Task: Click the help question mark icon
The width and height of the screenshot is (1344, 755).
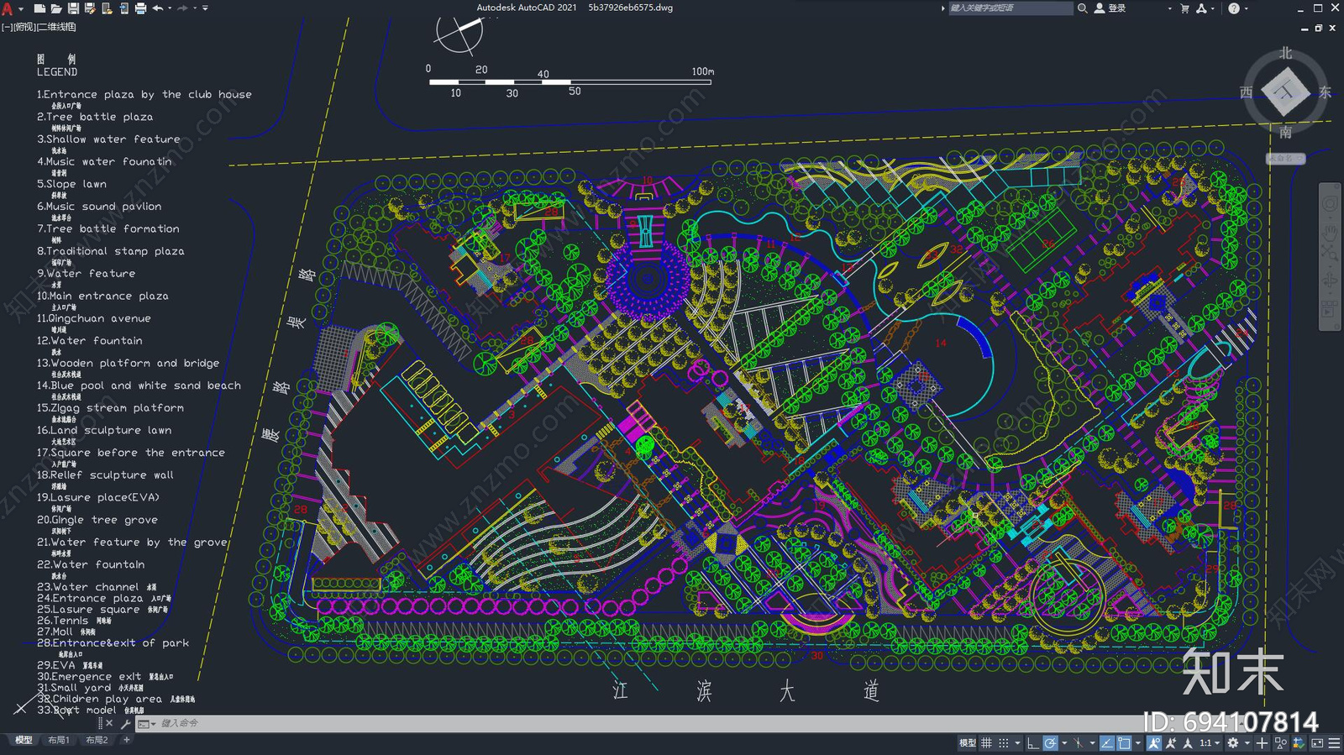Action: (x=1233, y=8)
